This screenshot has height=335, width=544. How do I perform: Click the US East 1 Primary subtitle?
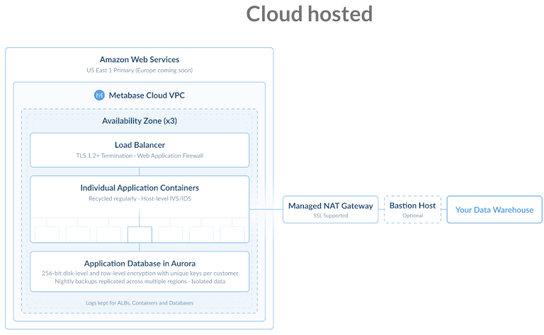coord(140,71)
